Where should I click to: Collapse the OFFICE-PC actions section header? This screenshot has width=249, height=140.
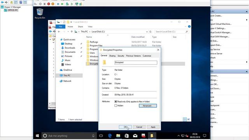(246, 12)
